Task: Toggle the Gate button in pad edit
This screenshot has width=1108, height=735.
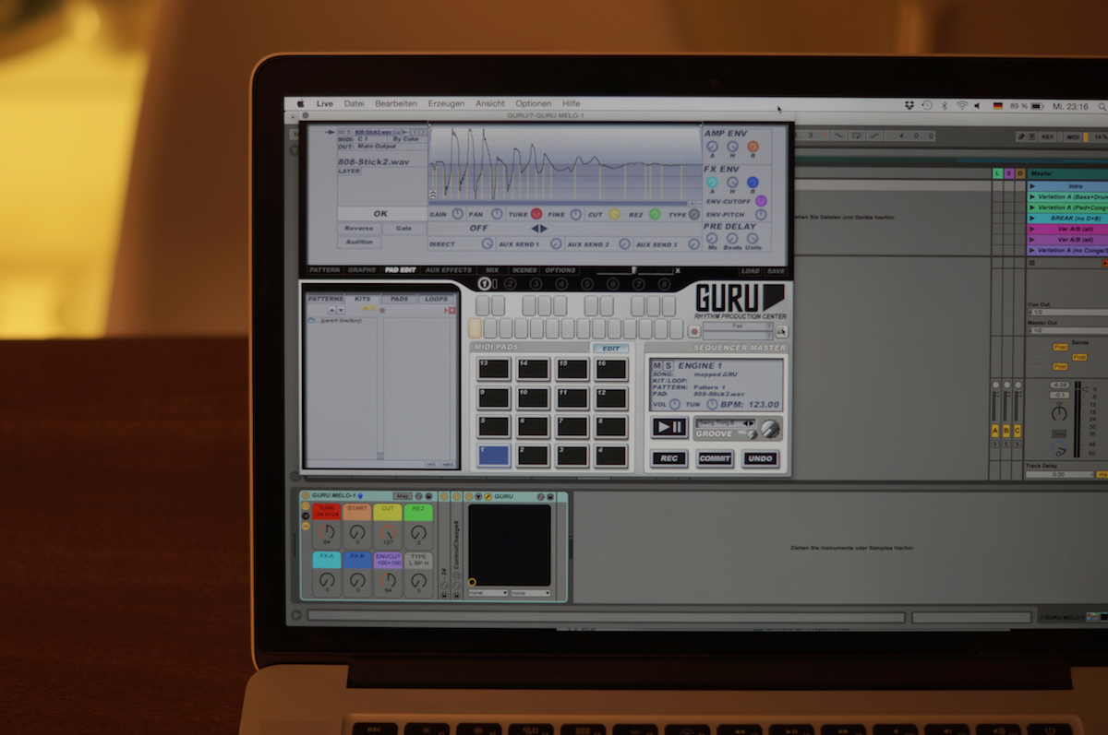Action: (x=404, y=228)
